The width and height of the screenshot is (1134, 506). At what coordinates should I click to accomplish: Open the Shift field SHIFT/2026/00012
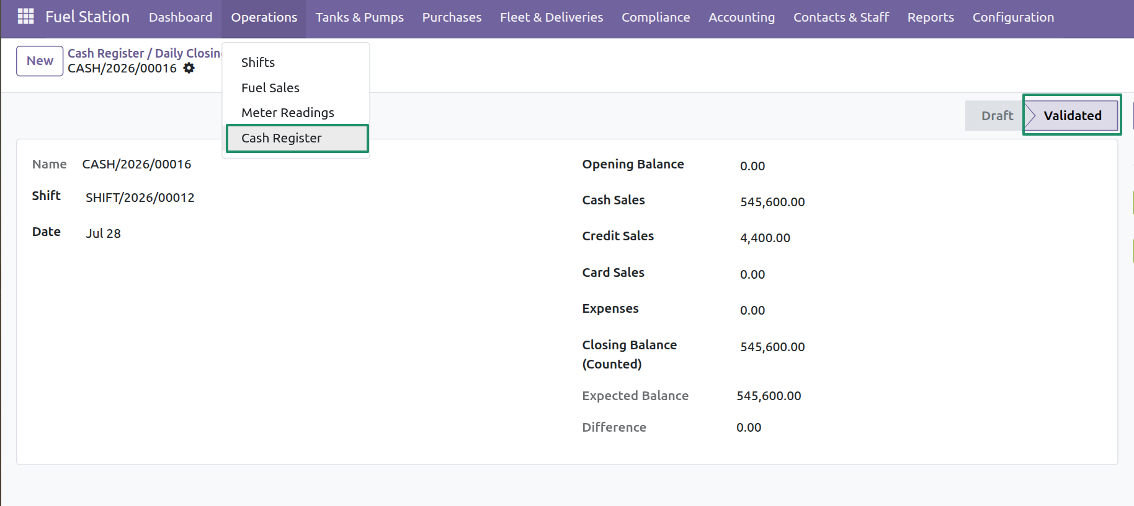coord(140,198)
